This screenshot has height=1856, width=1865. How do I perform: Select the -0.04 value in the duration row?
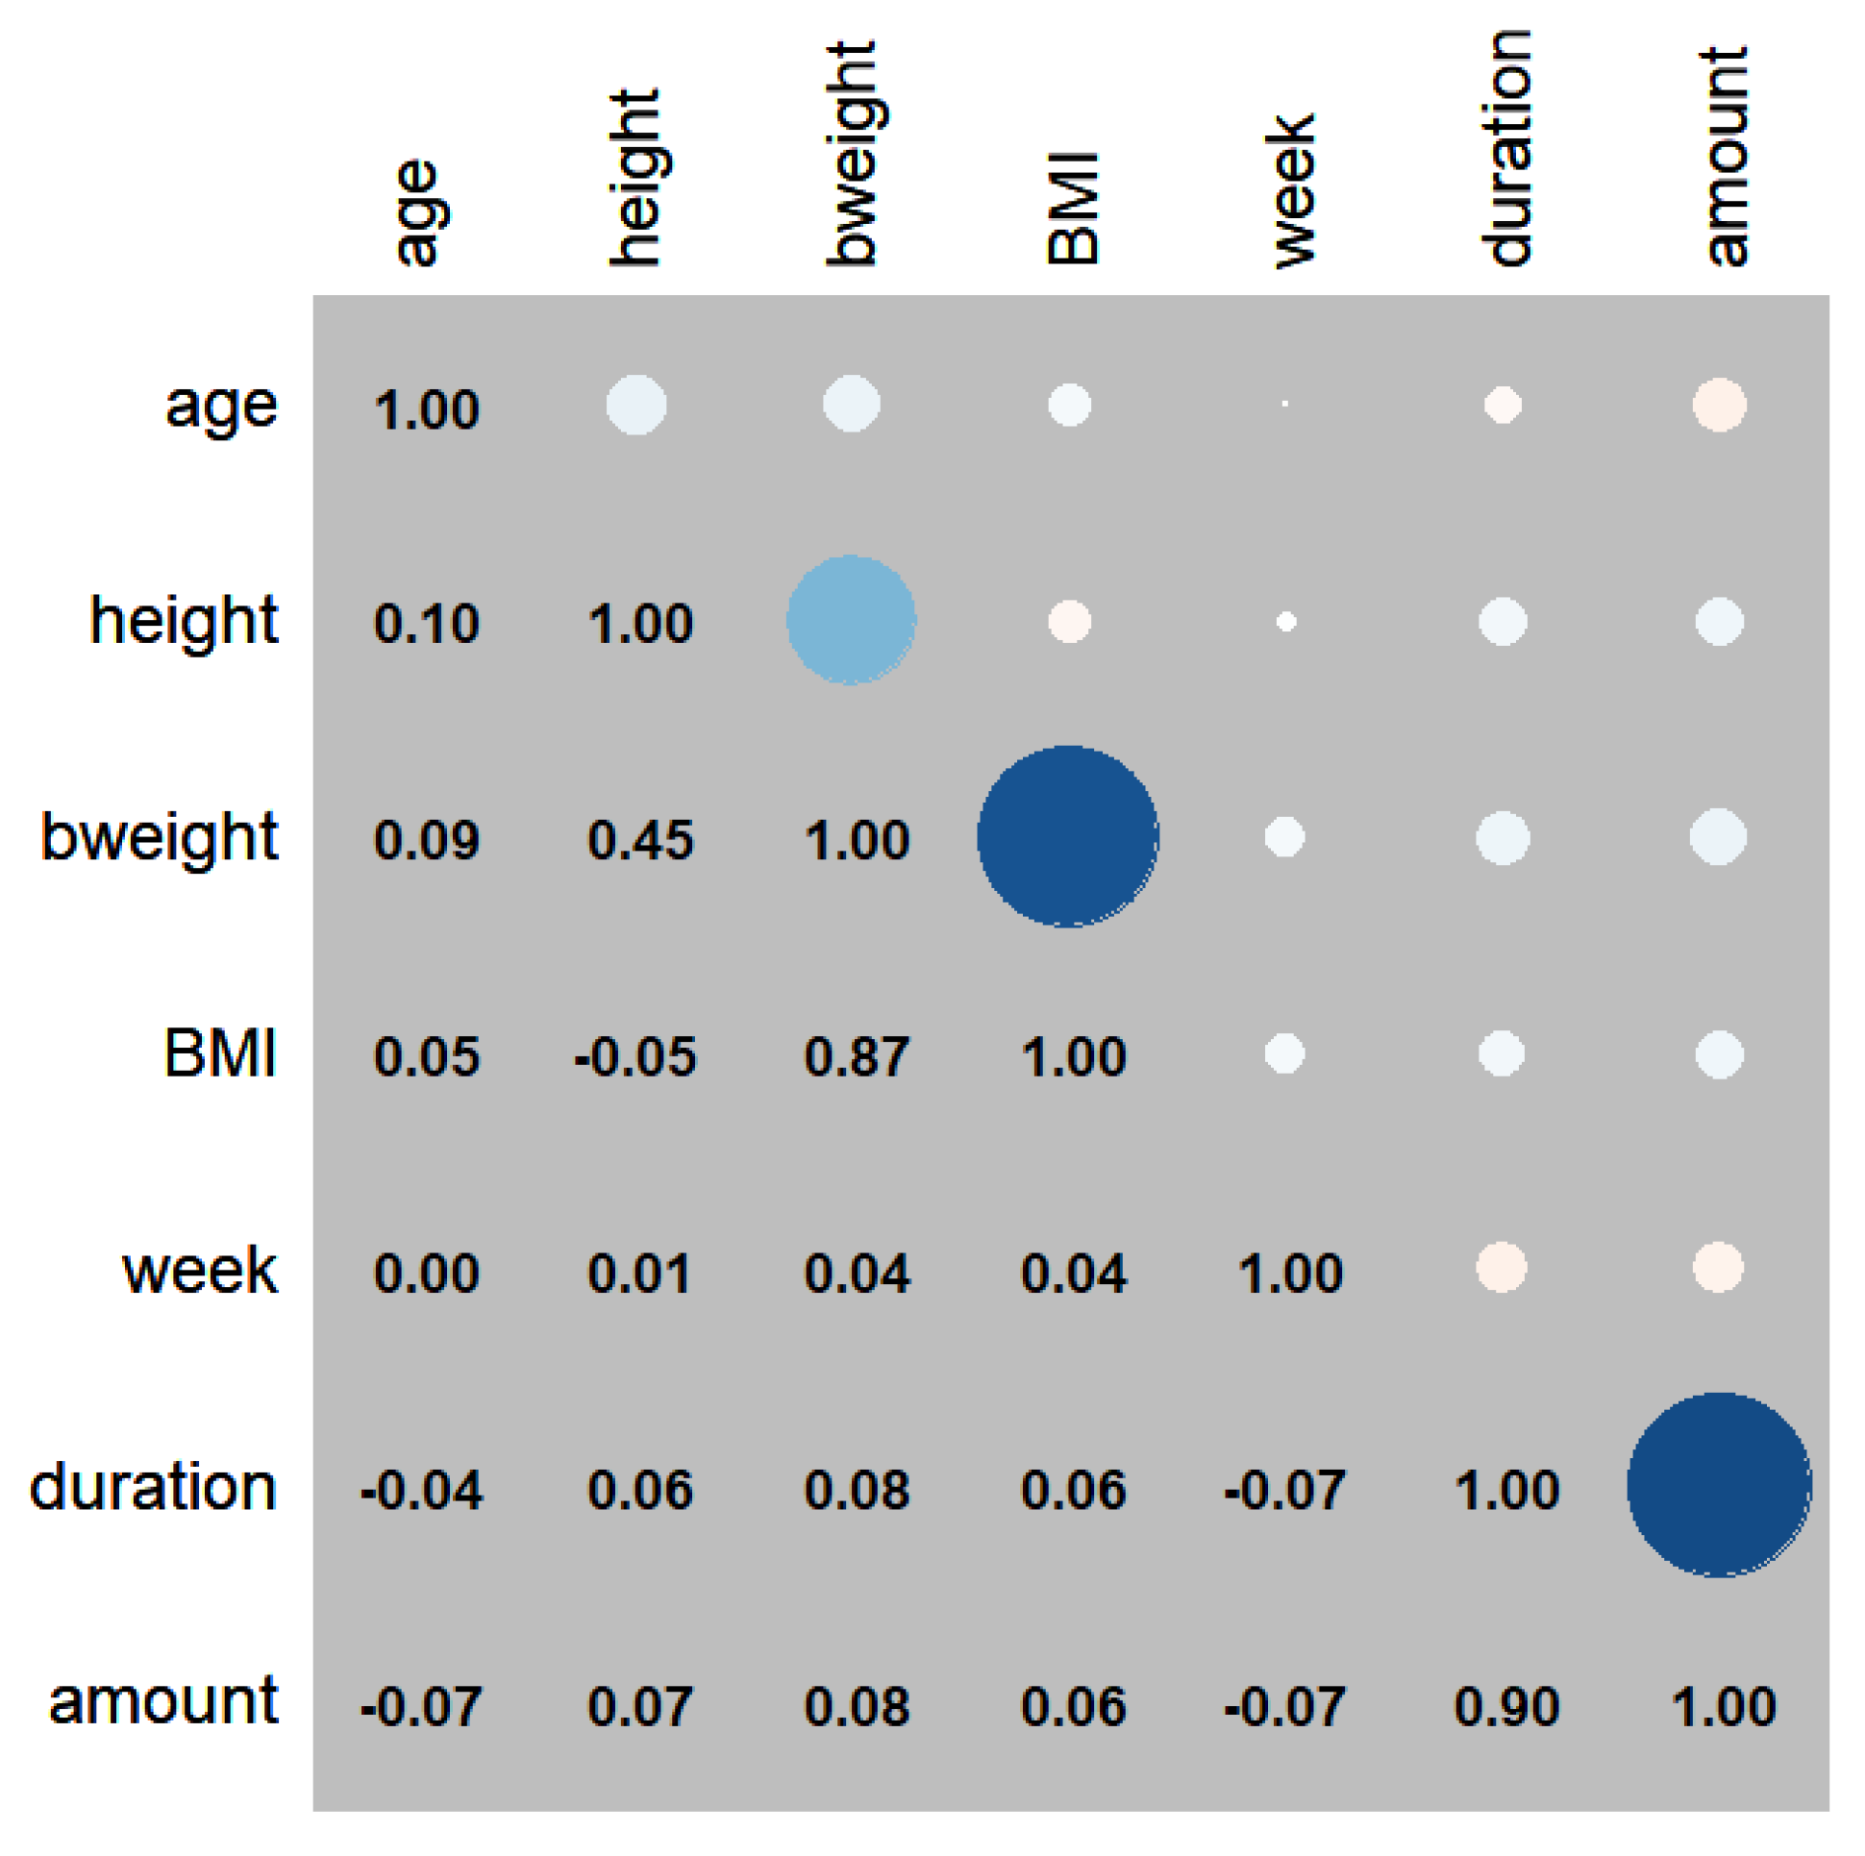(421, 1490)
